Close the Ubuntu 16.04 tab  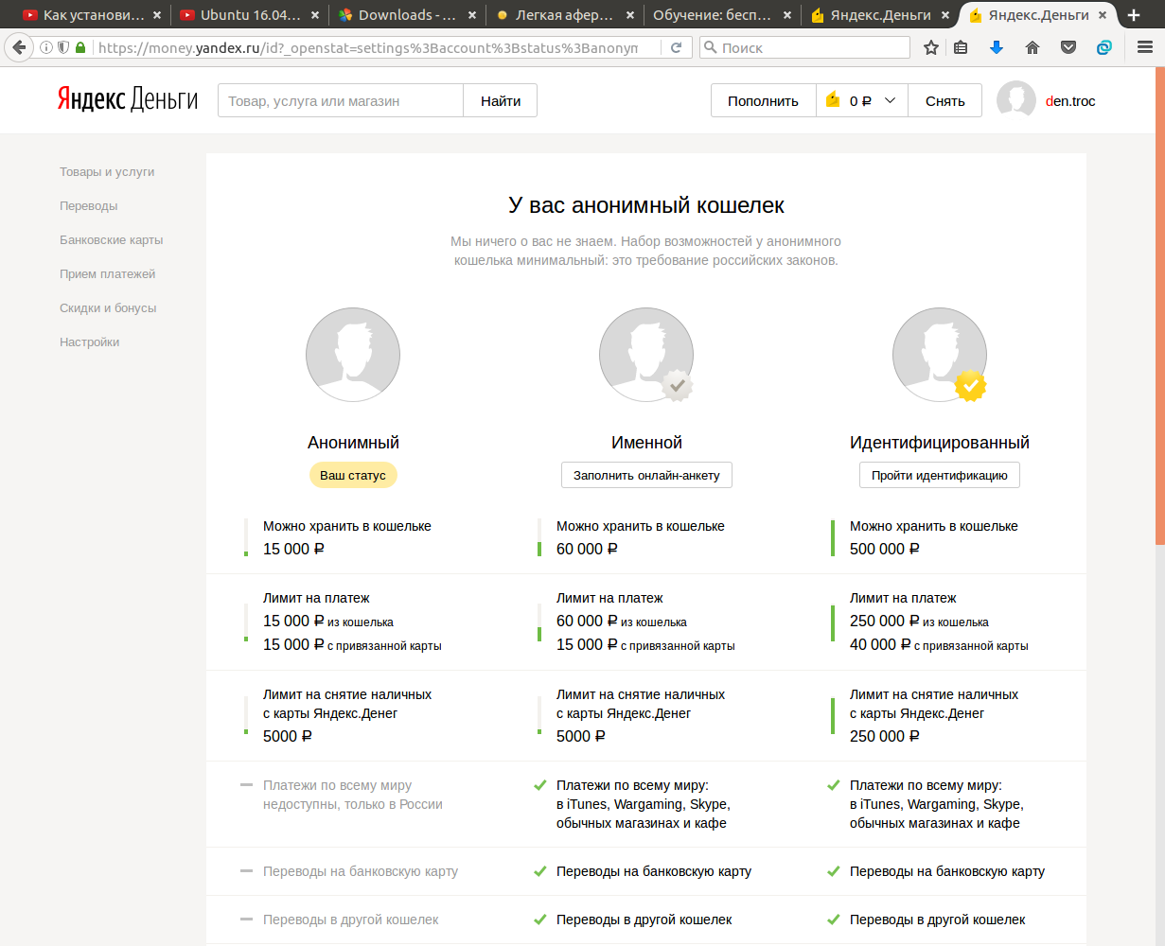[315, 15]
